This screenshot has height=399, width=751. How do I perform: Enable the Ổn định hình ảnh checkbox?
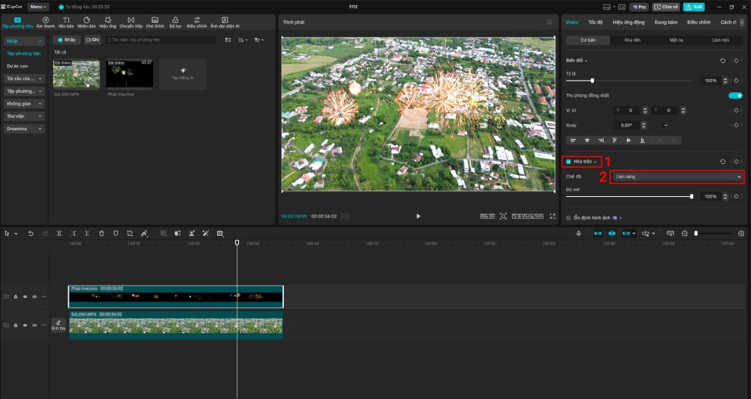tap(568, 217)
